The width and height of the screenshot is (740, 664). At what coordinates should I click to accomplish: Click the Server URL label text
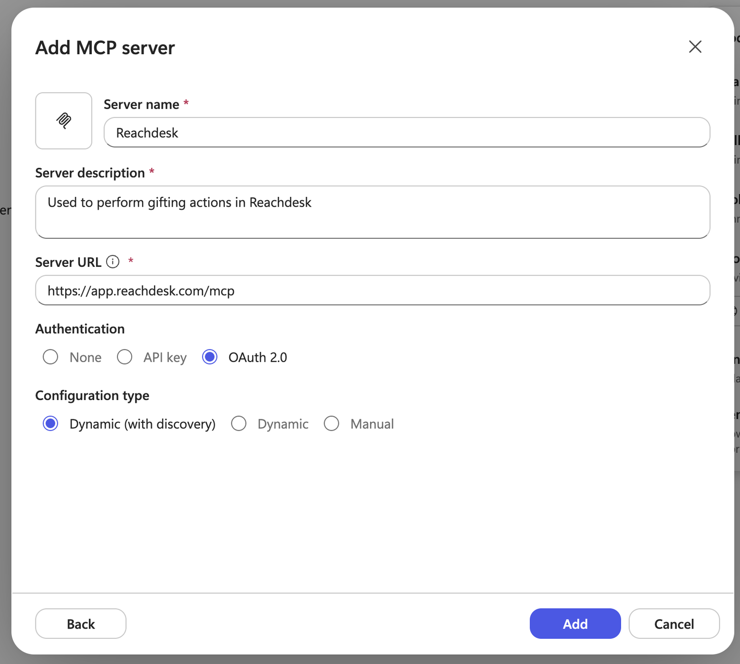coord(69,262)
